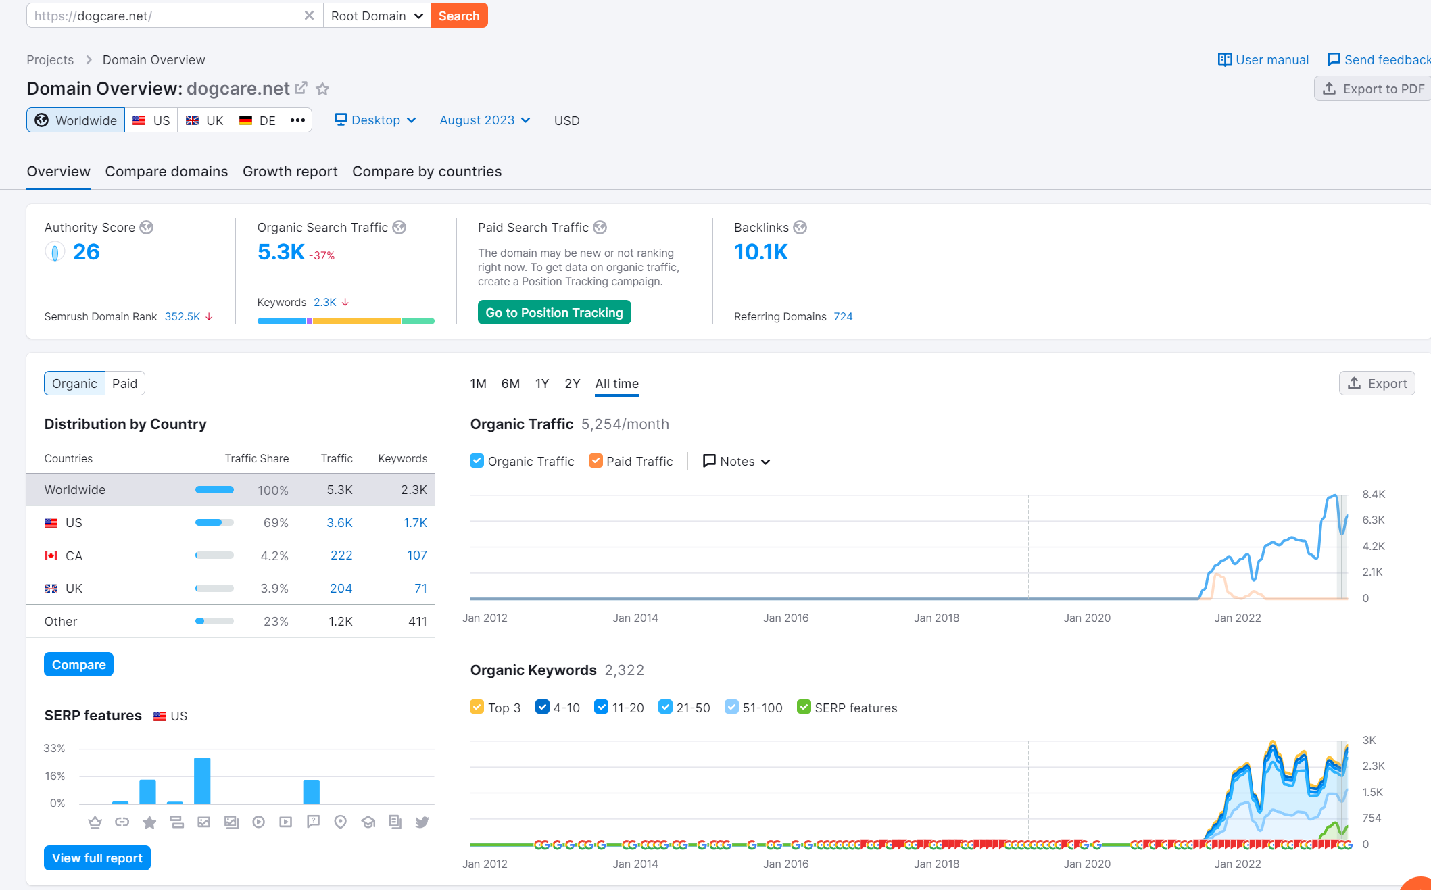This screenshot has width=1431, height=890.
Task: Click Go to Position Tracking button
Action: pos(554,312)
